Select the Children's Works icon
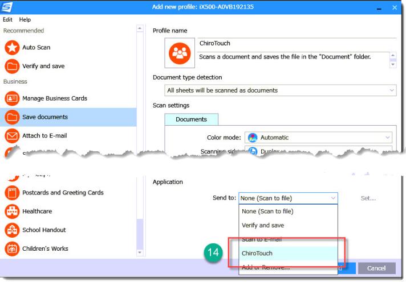The image size is (406, 282). click(12, 249)
